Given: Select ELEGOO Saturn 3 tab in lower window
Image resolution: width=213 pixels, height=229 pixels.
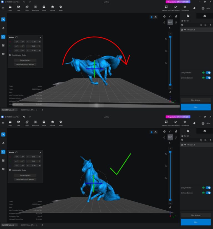Looking at the screenshot, I should pyautogui.click(x=8, y=225).
